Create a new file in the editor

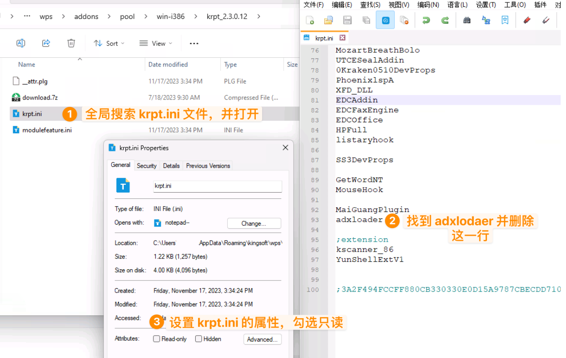[310, 20]
